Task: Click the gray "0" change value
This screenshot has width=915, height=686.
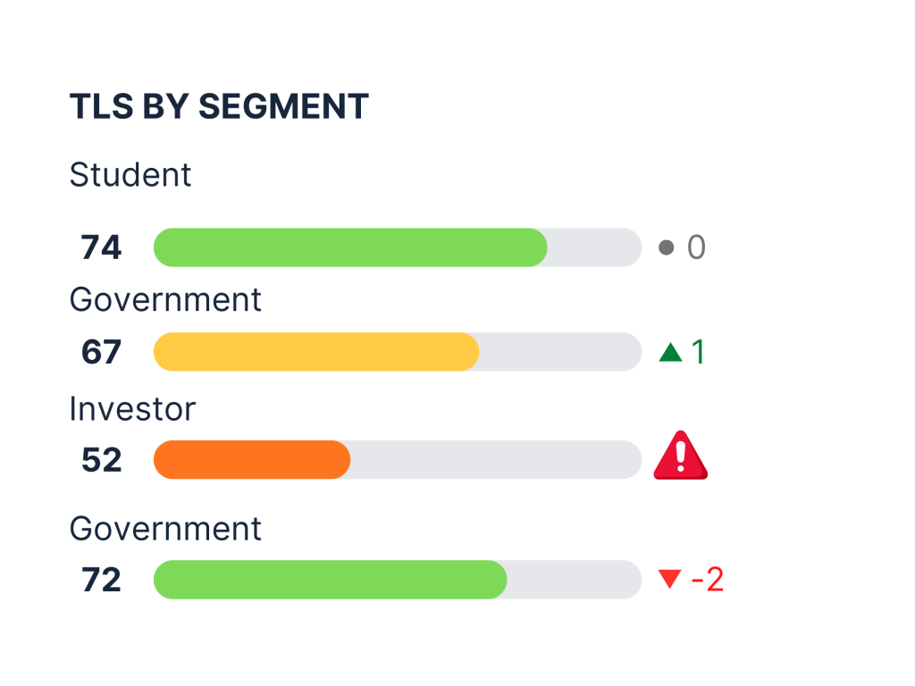Action: [696, 247]
